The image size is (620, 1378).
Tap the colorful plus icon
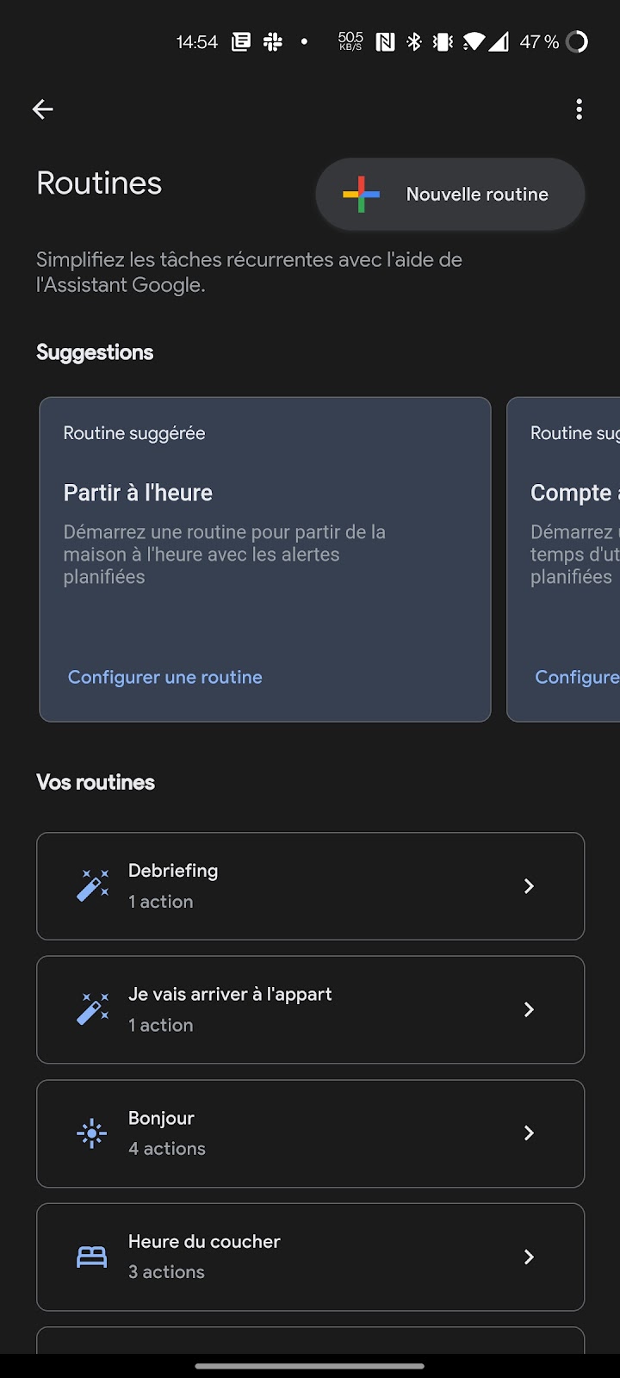[x=361, y=195]
